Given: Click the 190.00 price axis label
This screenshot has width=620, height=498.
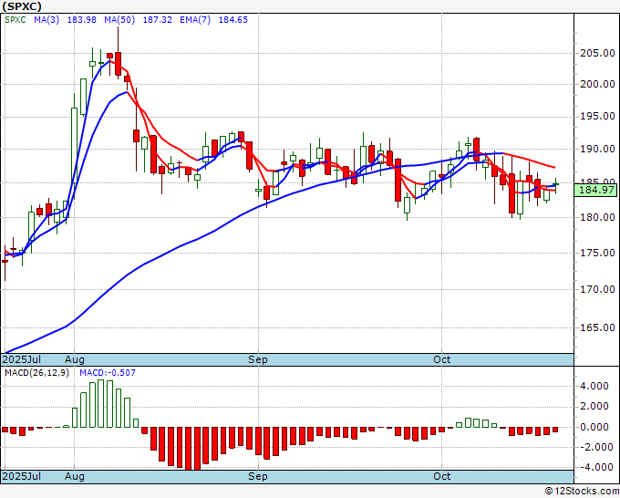Looking at the screenshot, I should [597, 149].
